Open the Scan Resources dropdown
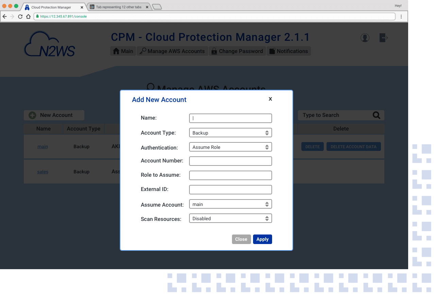This screenshot has height=295, width=434. (x=231, y=219)
